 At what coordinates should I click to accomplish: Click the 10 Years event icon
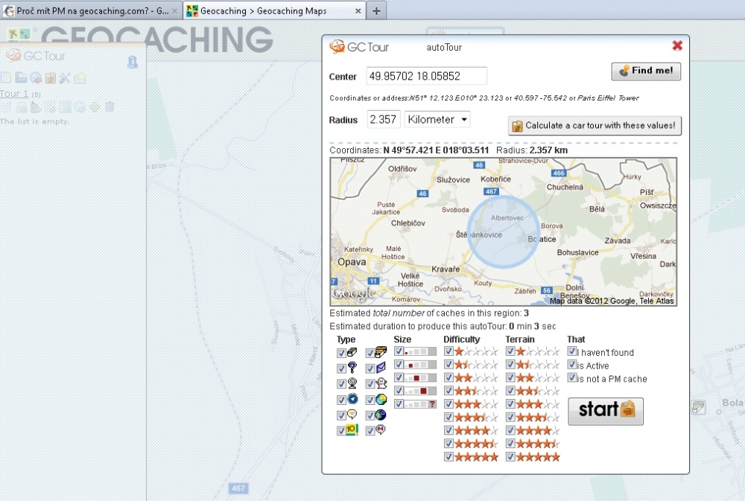[352, 430]
